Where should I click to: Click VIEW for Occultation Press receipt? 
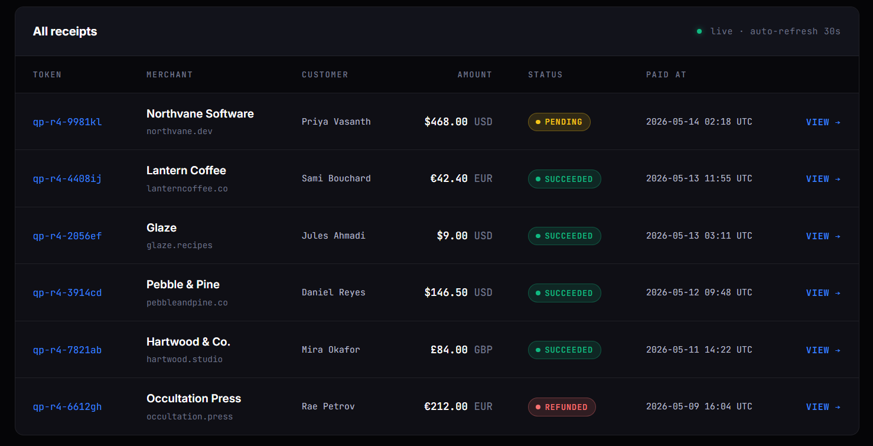coord(823,407)
